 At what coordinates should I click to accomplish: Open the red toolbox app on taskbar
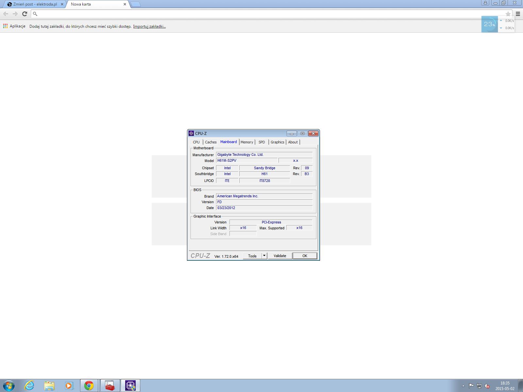[x=110, y=385]
